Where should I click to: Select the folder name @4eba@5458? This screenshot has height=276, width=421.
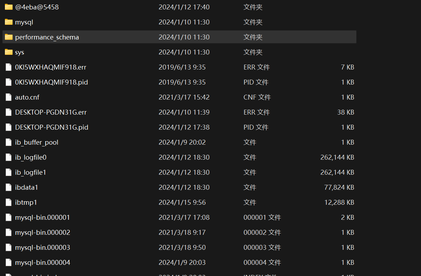(37, 7)
